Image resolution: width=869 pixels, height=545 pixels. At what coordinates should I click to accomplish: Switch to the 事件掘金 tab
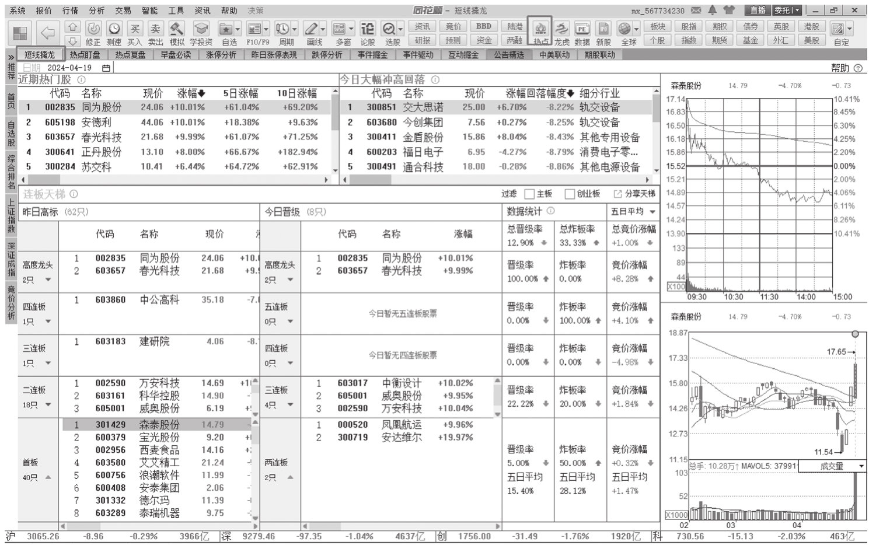pos(373,55)
